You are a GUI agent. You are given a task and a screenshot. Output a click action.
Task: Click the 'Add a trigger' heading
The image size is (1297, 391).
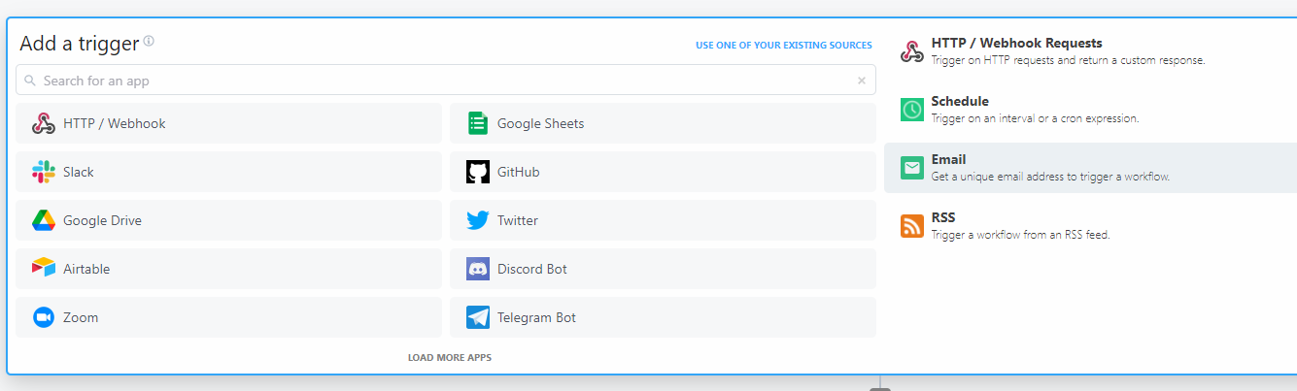[79, 44]
